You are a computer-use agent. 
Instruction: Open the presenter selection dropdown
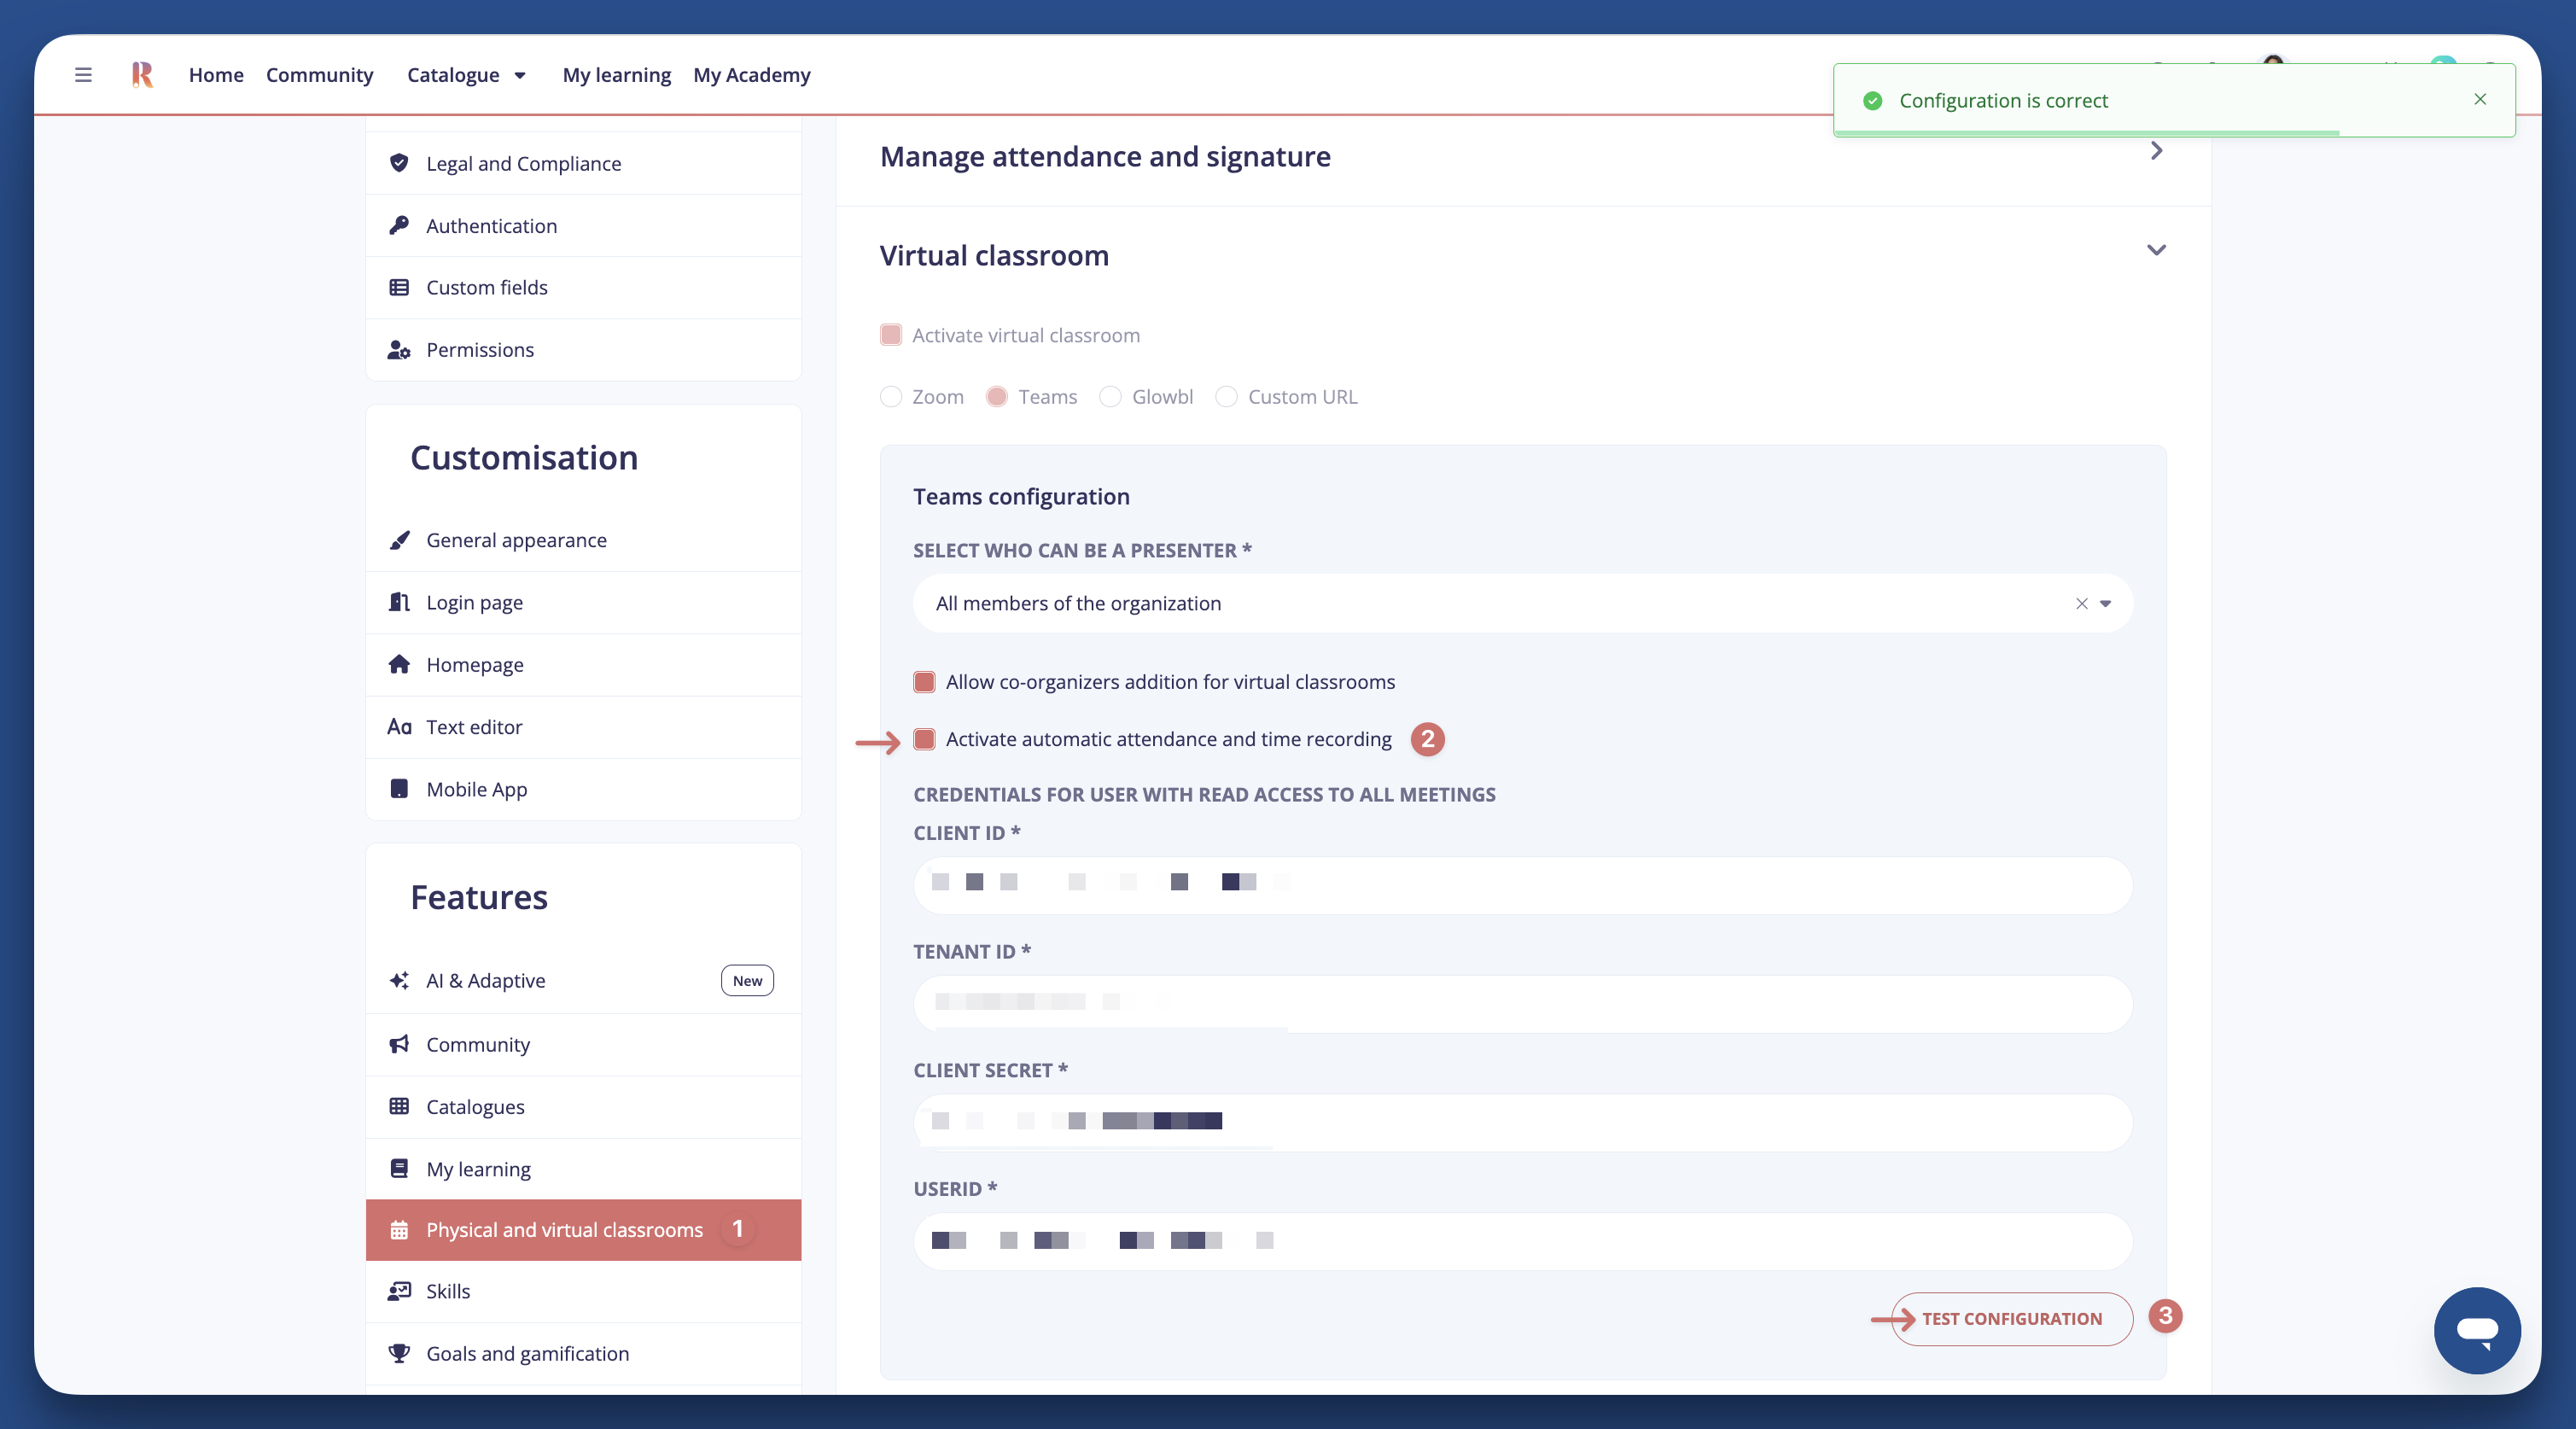pos(2105,603)
